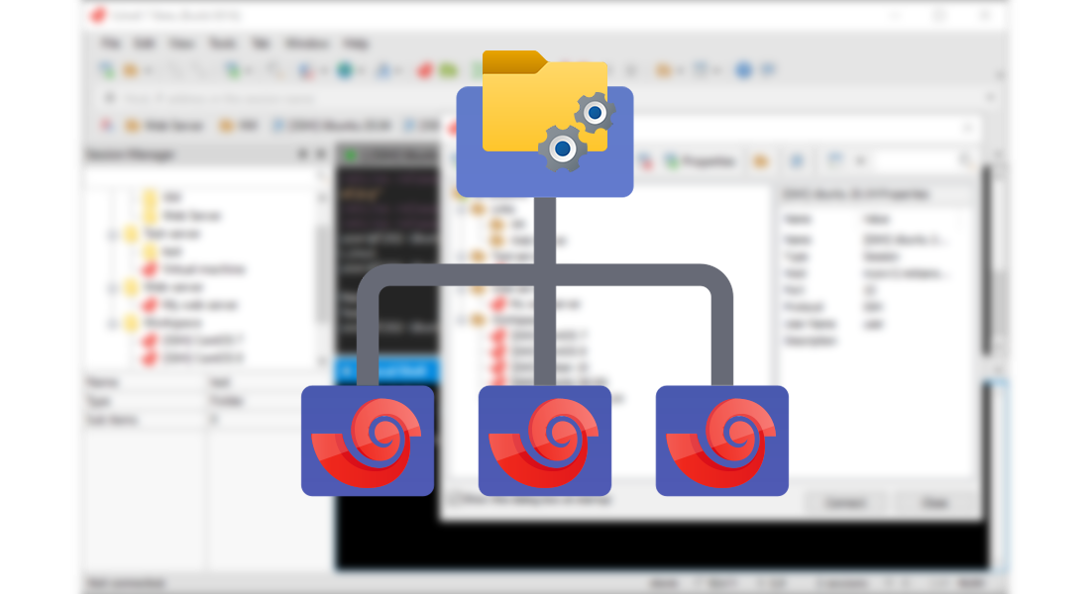The height and width of the screenshot is (594, 1090).
Task: Open the Tools menu
Action: (222, 44)
